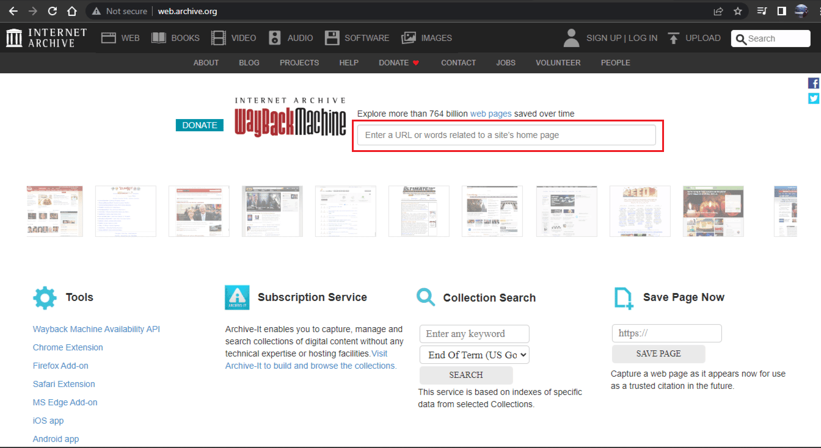Open the Web section icon

(x=109, y=38)
